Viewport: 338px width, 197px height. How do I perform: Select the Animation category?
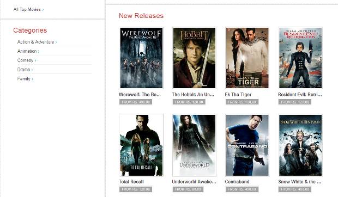coord(28,51)
